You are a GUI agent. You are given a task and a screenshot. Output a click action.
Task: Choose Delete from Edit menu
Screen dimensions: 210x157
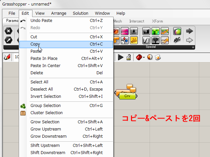coord(66,73)
